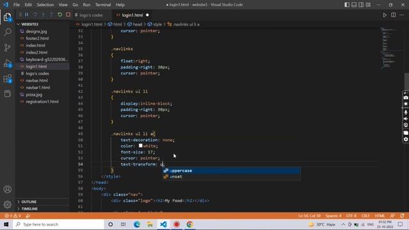This screenshot has height=230, width=409.
Task: Toggle the bottom panel layout icon
Action: point(354,4)
